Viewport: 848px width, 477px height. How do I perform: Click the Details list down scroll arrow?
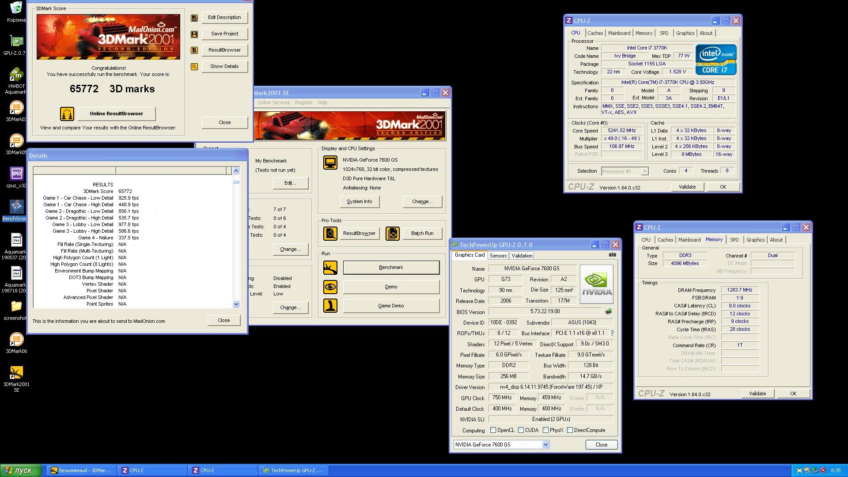pyautogui.click(x=236, y=304)
